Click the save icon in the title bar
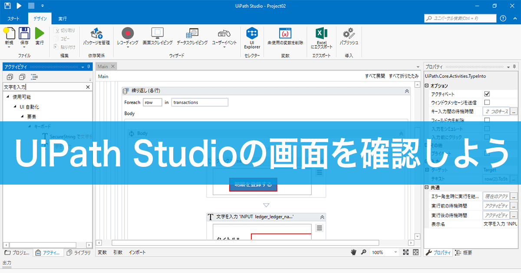This screenshot has height=273, width=521. (x=7, y=6)
